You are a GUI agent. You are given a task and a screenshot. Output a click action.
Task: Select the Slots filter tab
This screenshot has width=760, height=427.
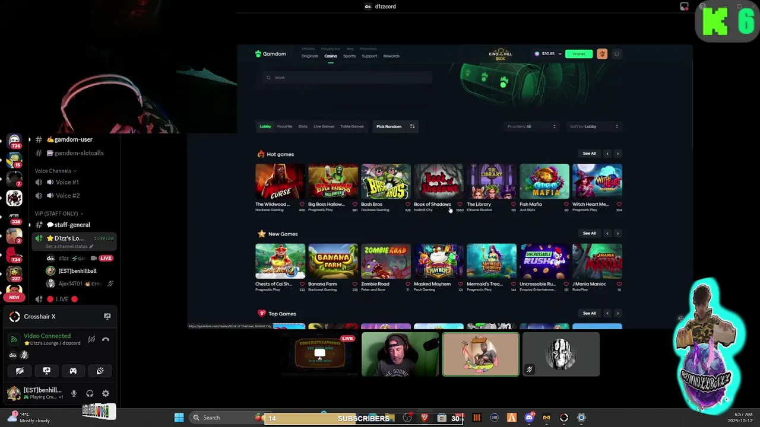[x=303, y=126]
